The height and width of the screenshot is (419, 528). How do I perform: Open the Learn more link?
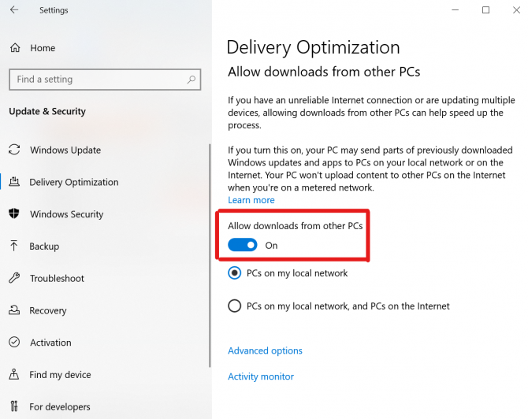tap(251, 200)
